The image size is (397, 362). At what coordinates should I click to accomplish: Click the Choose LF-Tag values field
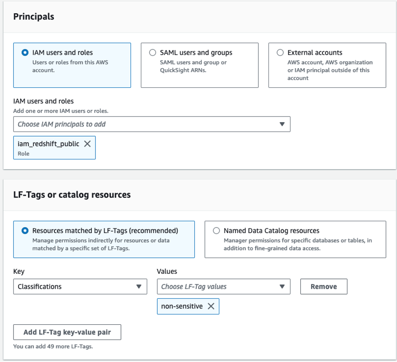[216, 287]
